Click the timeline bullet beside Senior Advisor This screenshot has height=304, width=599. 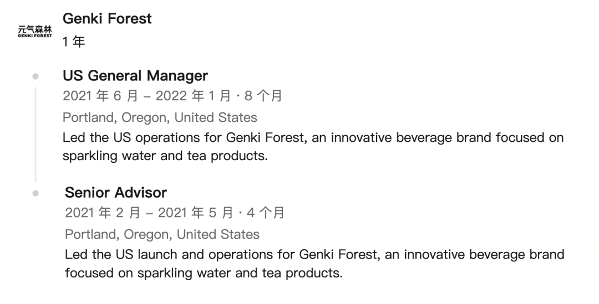point(35,193)
